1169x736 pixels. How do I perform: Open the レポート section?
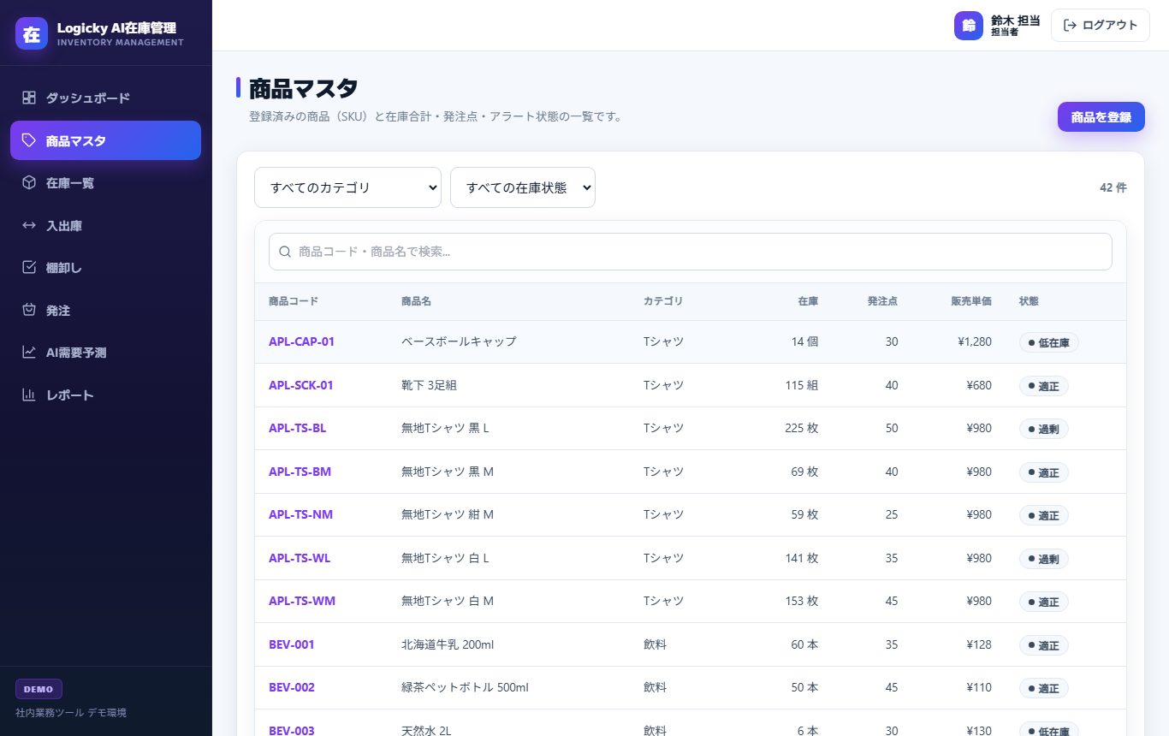coord(105,395)
